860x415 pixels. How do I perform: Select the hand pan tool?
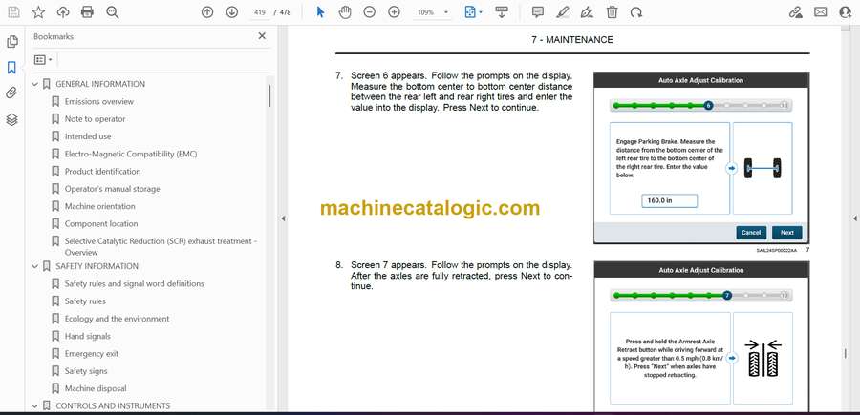344,12
